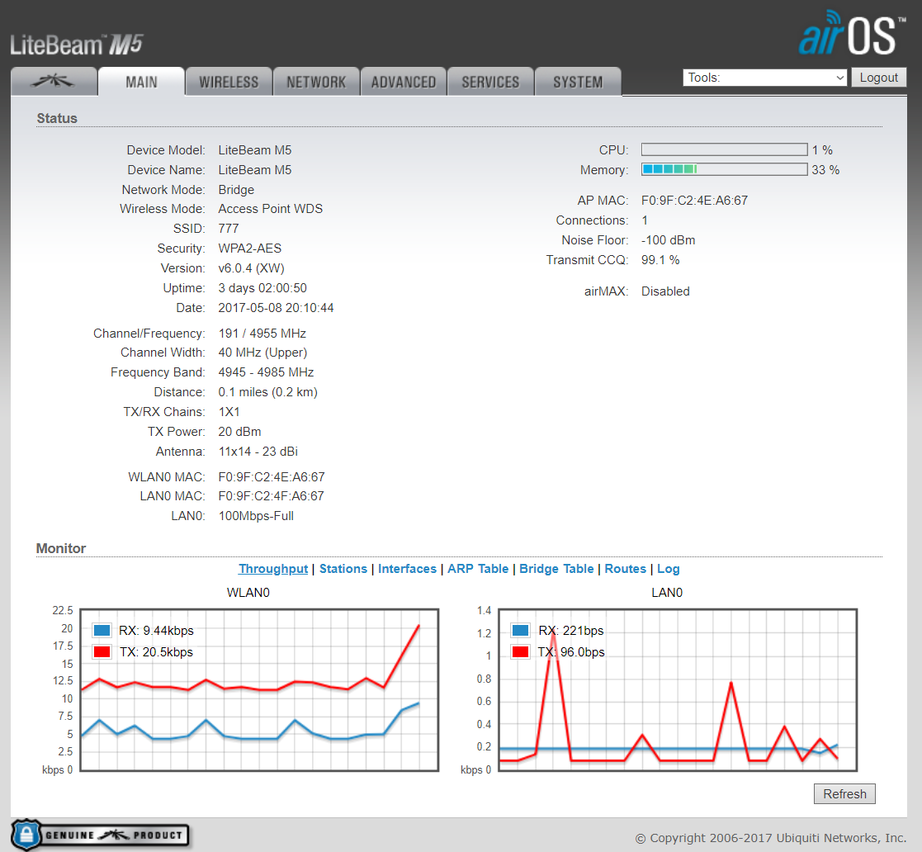Image resolution: width=922 pixels, height=852 pixels.
Task: Click the airOS logo
Action: 852,34
